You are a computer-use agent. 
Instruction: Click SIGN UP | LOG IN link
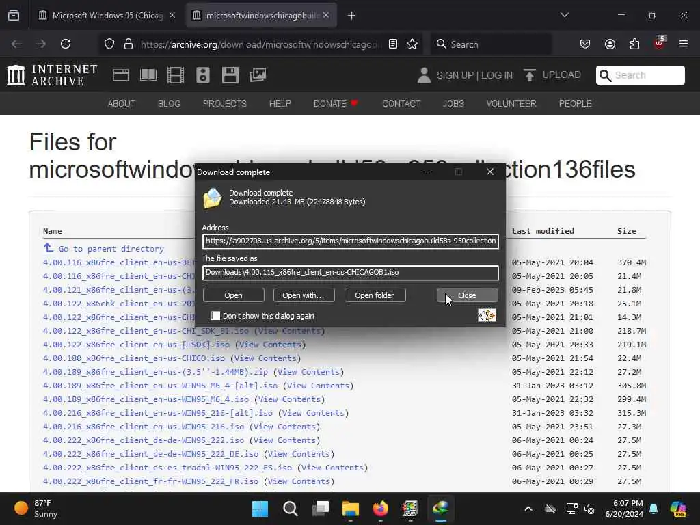474,75
